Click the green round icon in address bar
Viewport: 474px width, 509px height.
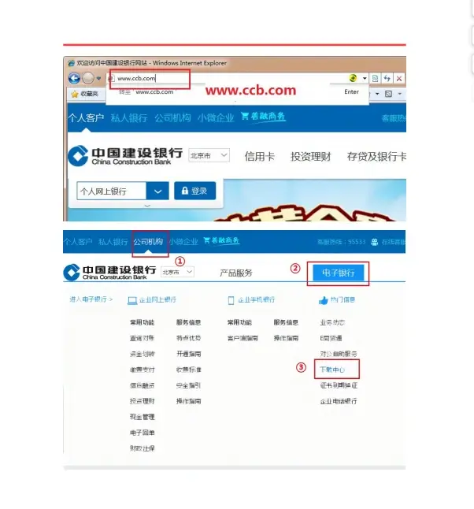(353, 78)
